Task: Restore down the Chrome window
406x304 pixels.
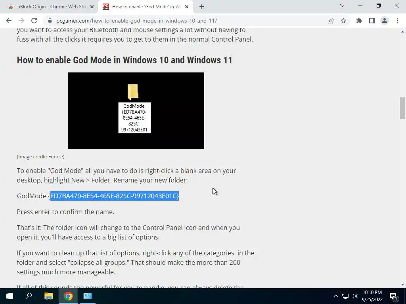Action: [379, 6]
